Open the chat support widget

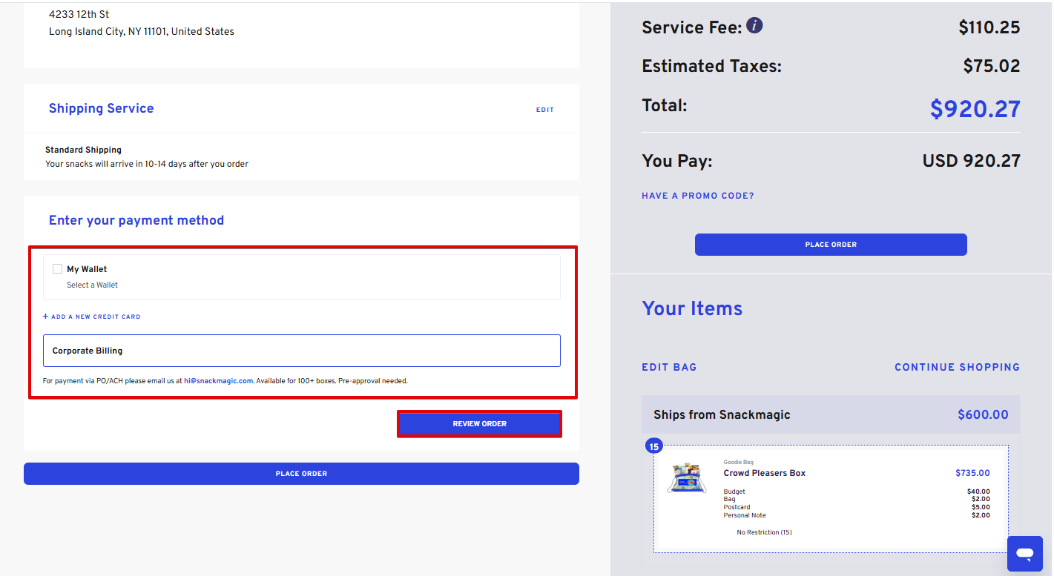click(1025, 554)
